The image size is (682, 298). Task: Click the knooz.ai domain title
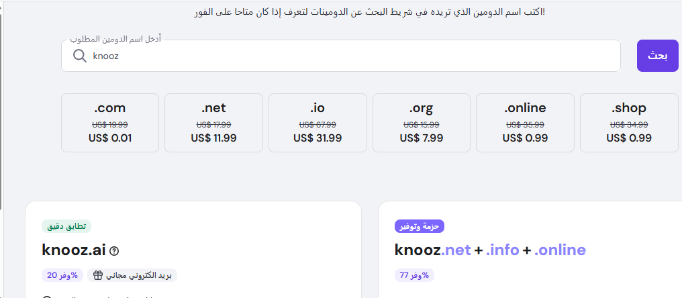74,250
